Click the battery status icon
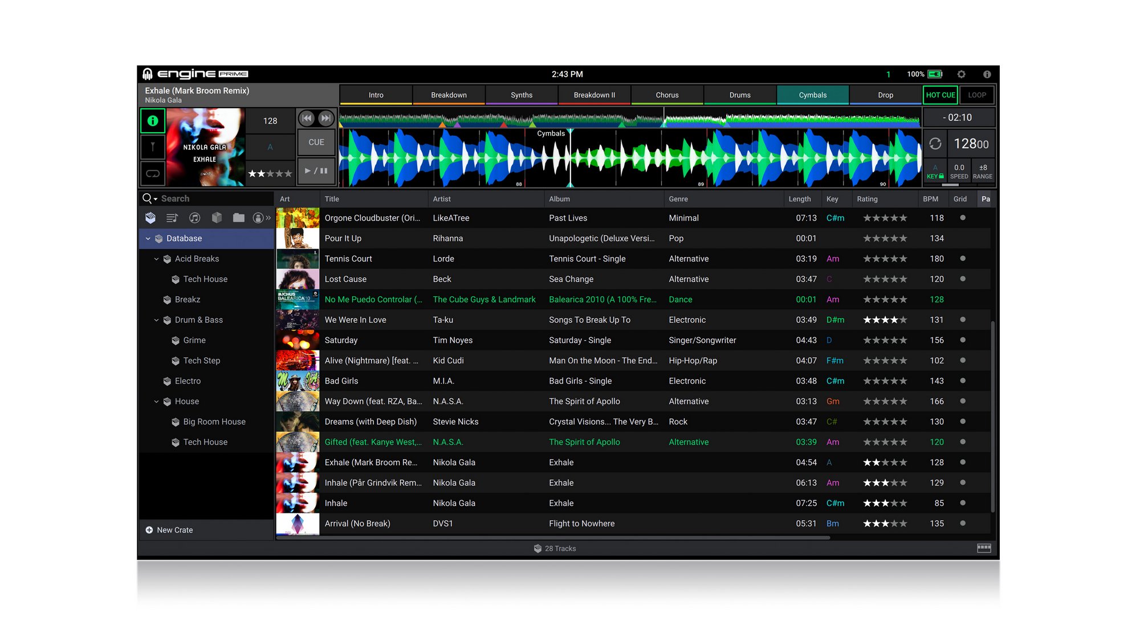Viewport: 1140px width, 641px height. pos(935,74)
